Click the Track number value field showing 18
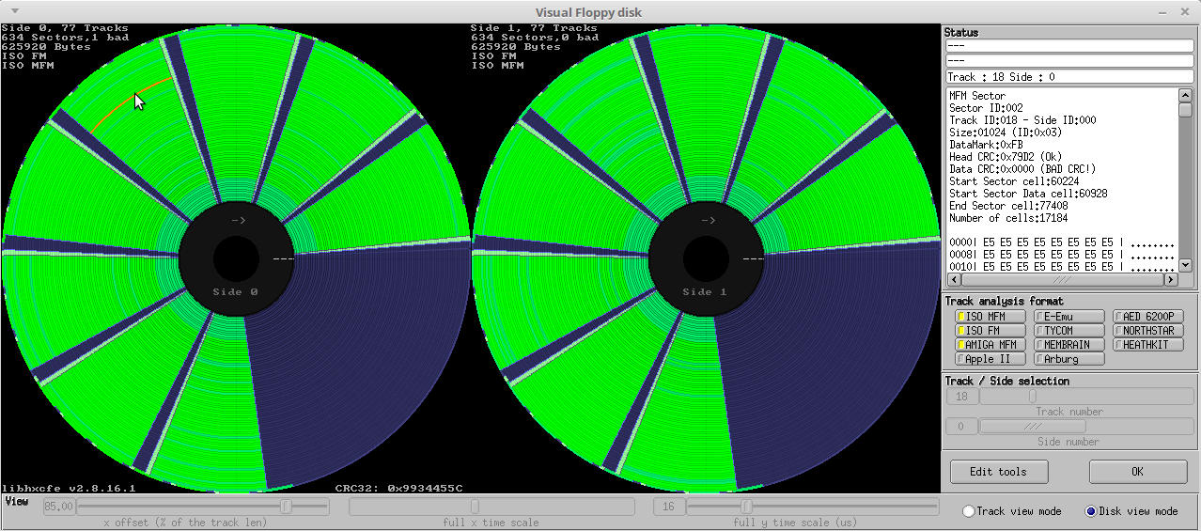Screen dimensions: 1201x531 click(962, 397)
